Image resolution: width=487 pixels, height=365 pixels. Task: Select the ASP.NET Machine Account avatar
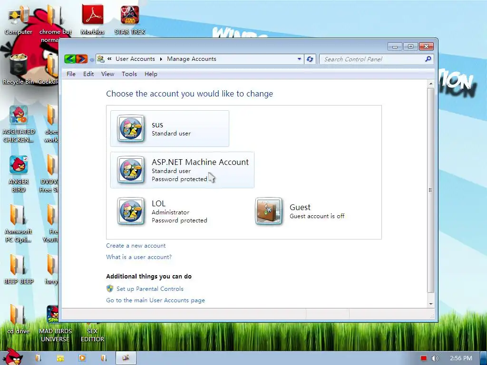(x=131, y=170)
